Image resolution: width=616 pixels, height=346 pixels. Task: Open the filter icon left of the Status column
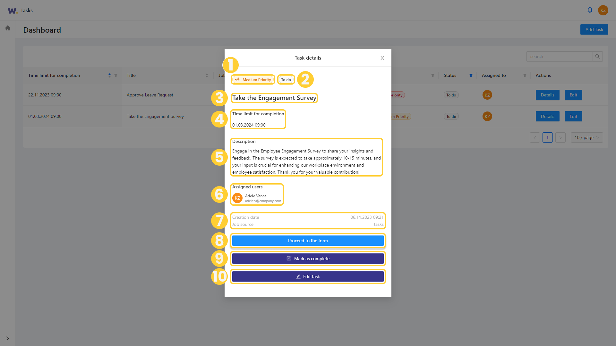tap(433, 75)
